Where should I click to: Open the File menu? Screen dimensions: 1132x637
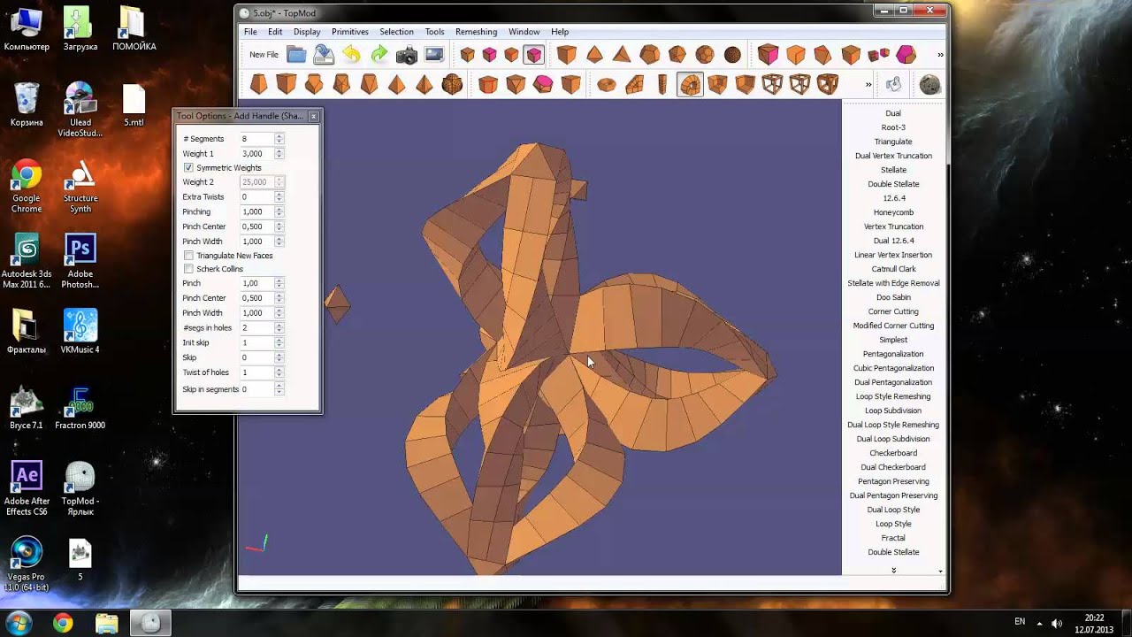(x=250, y=32)
